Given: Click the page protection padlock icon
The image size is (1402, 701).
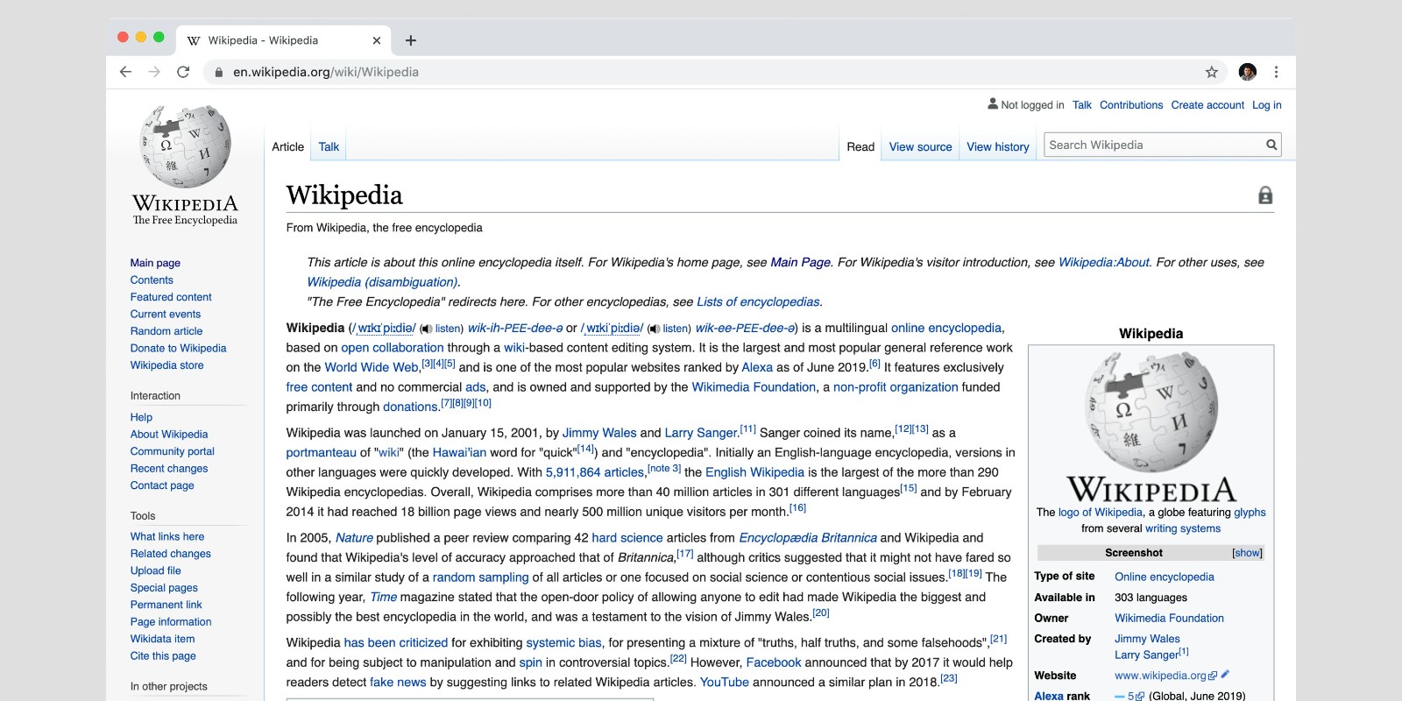Looking at the screenshot, I should tap(1264, 195).
